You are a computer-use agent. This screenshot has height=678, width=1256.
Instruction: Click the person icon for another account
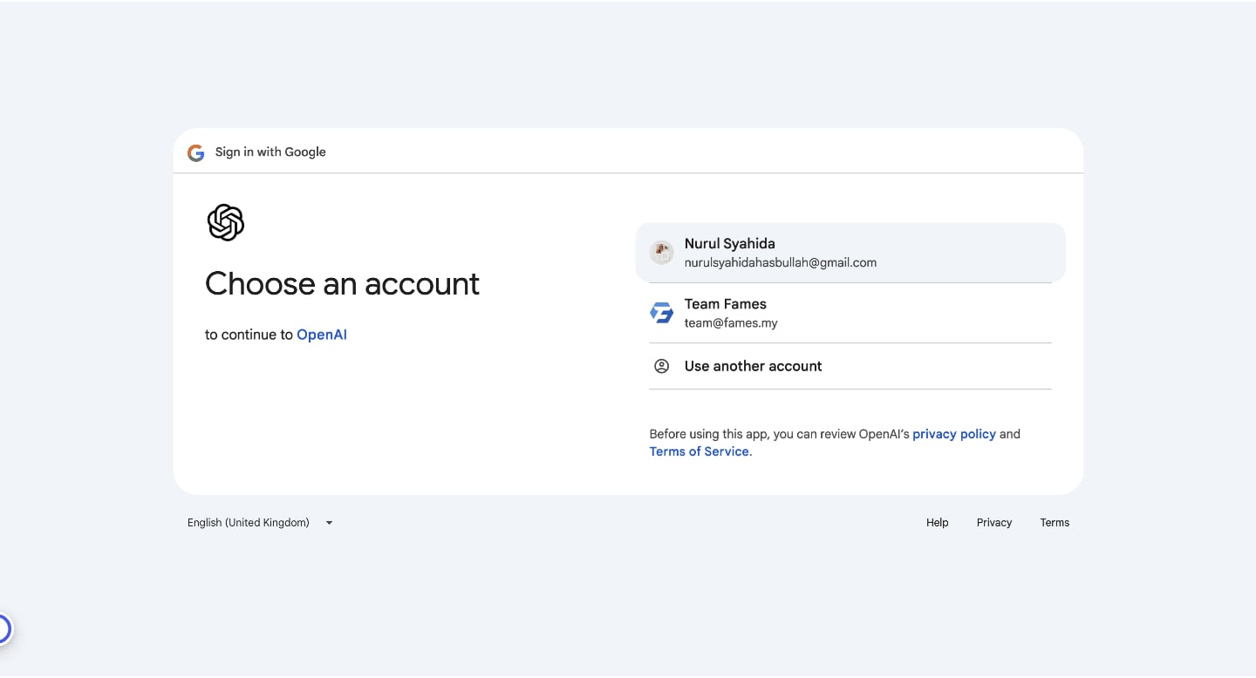pyautogui.click(x=662, y=366)
